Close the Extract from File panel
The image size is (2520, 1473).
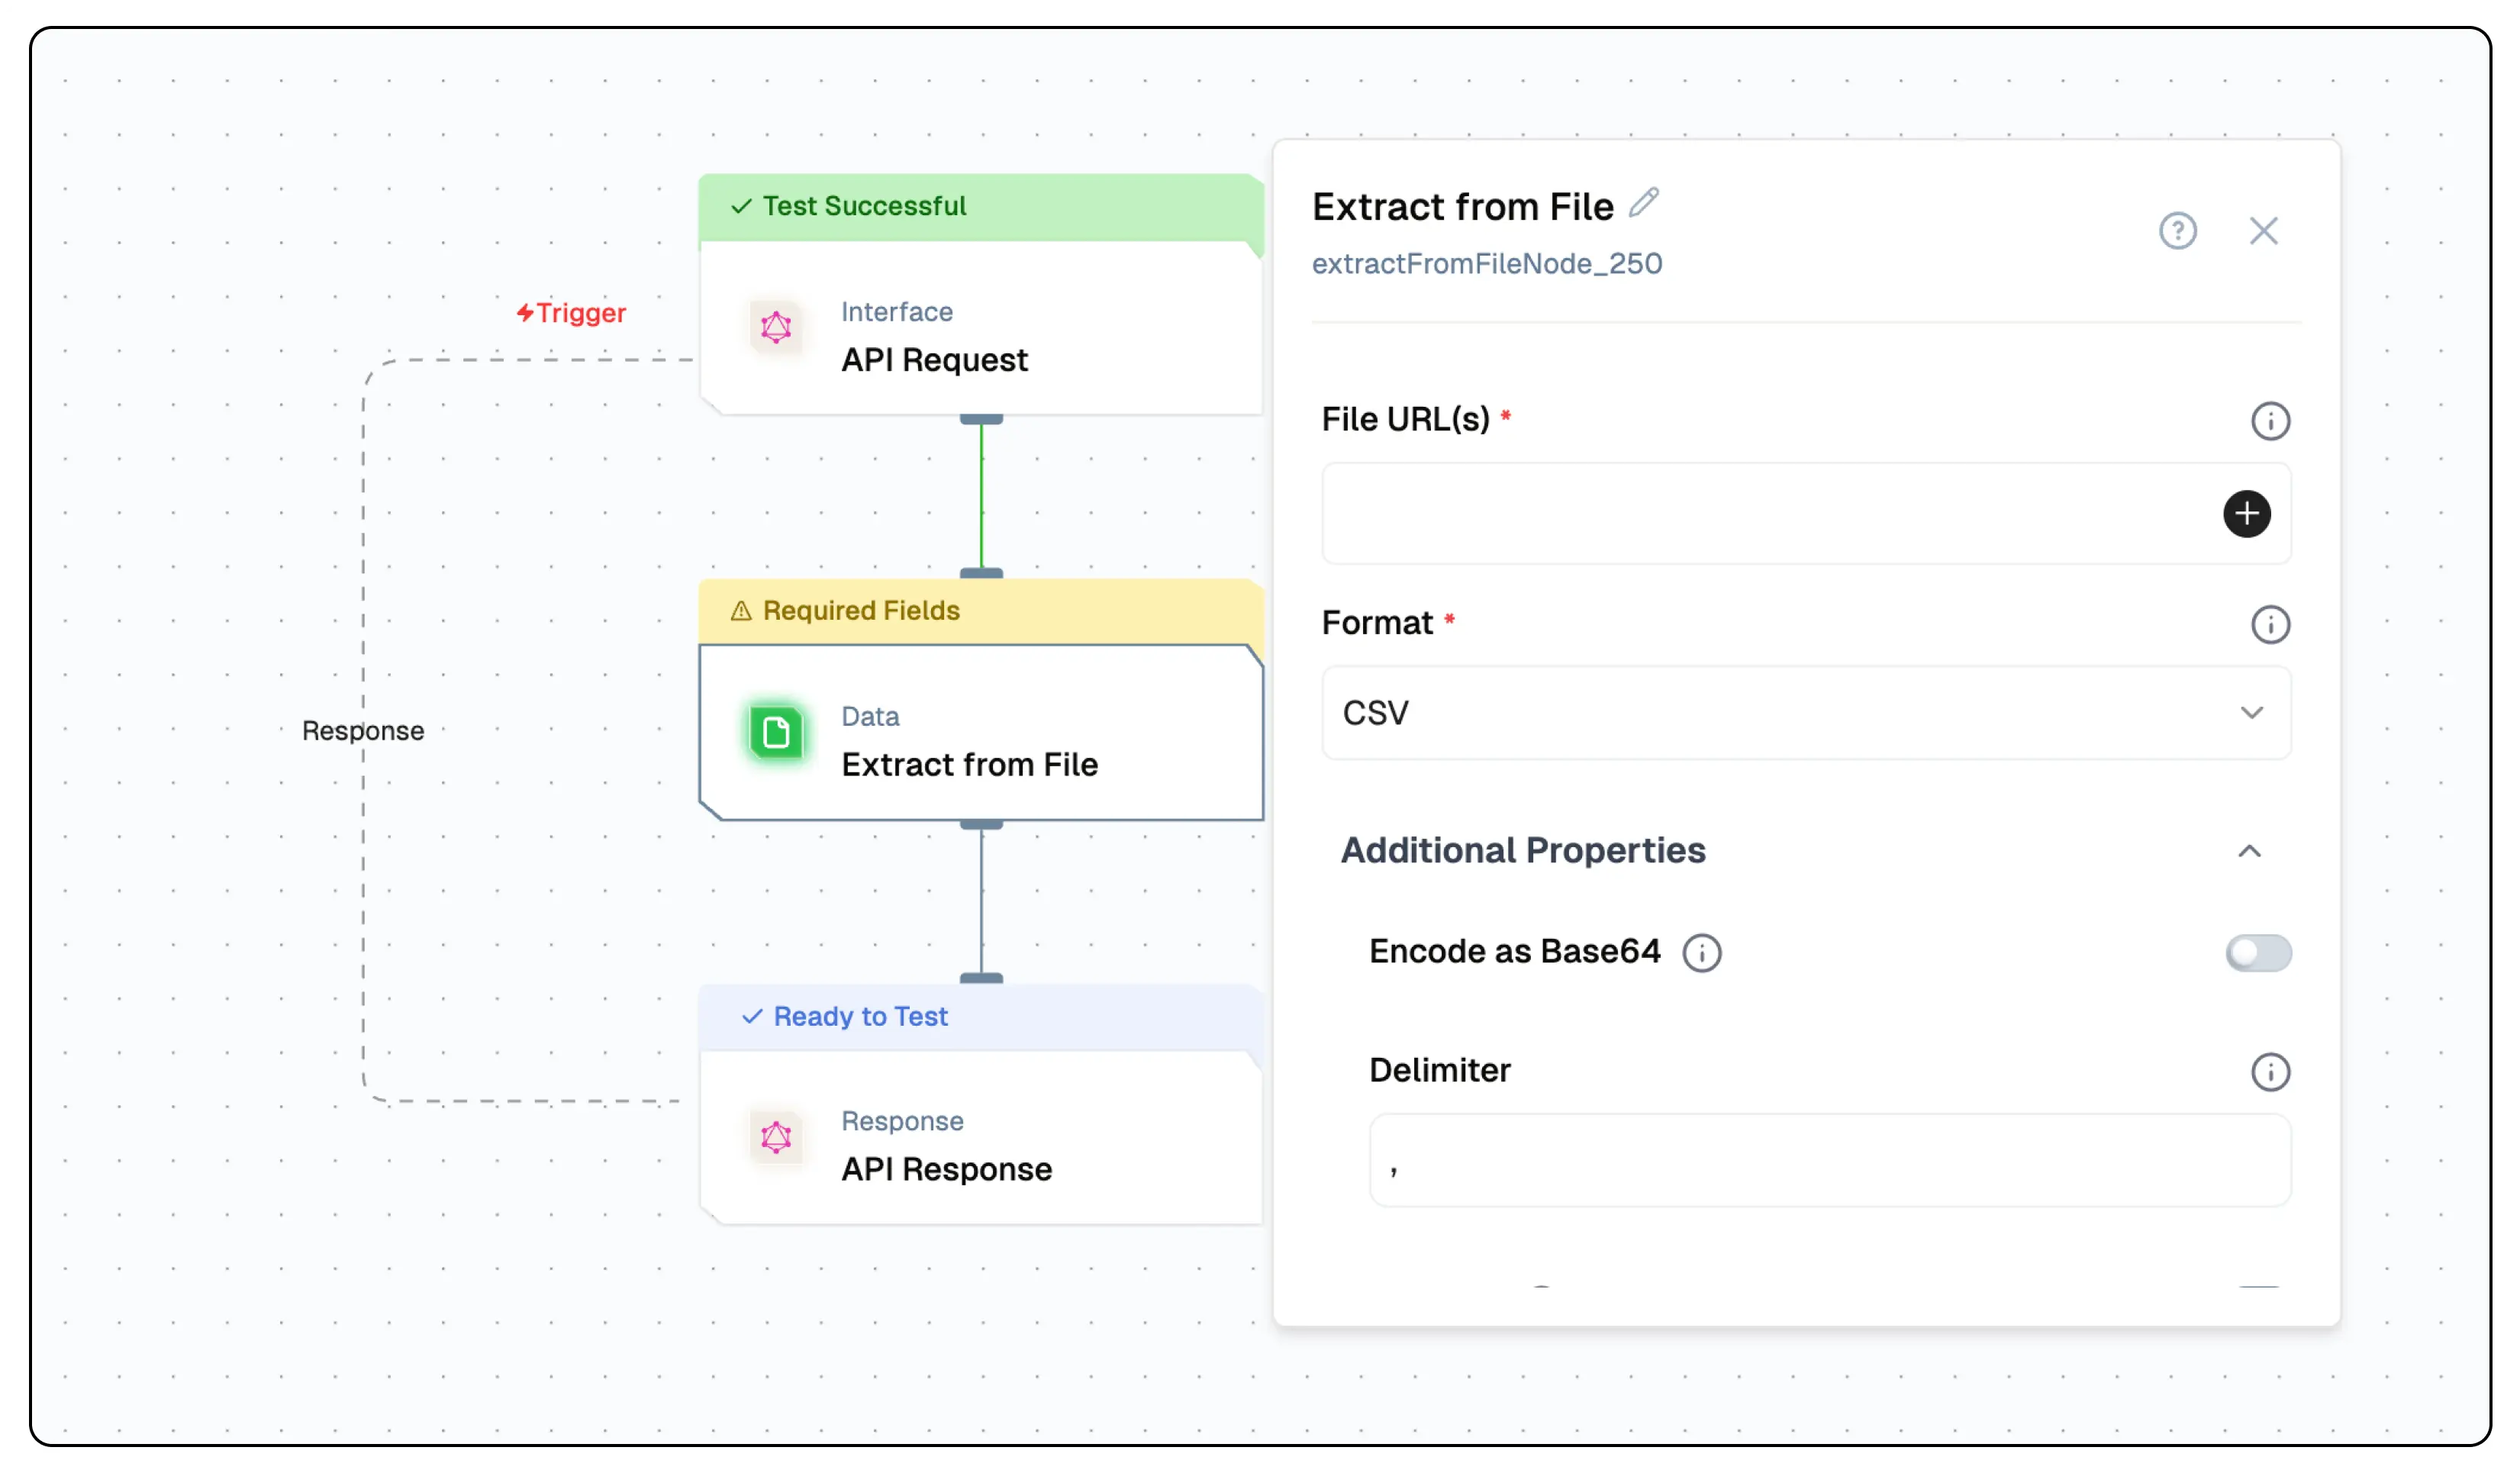[2263, 231]
